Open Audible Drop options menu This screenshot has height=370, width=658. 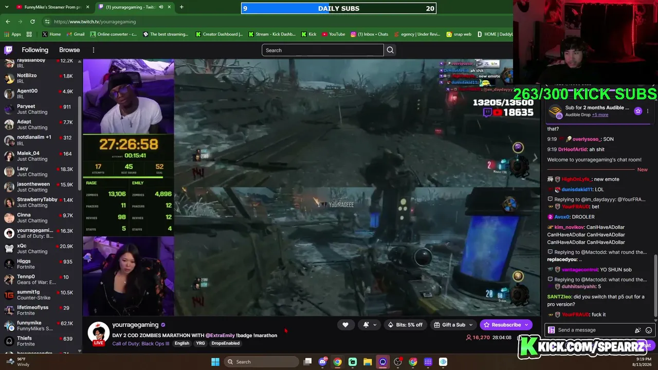tap(648, 111)
